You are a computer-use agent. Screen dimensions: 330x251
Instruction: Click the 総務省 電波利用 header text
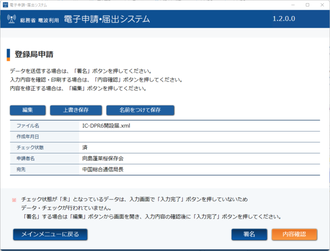[40, 21]
